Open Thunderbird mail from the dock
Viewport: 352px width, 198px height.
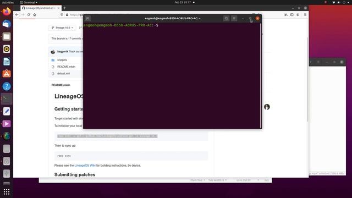coord(7,24)
